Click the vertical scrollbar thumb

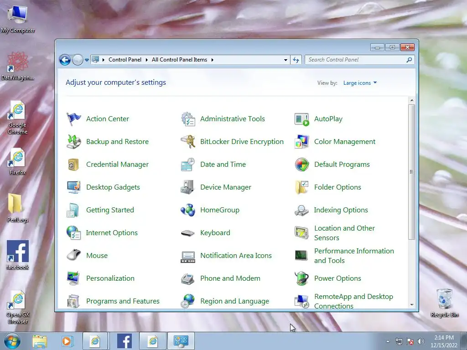(412, 172)
